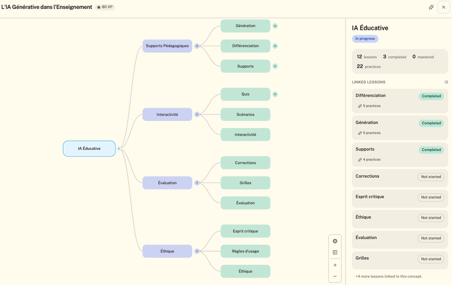Screen dimensions: 452x285
Task: Click the 80 XP star badge
Action: tap(105, 7)
